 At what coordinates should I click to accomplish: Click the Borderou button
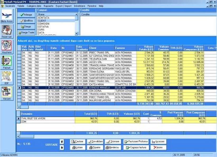(113, 147)
